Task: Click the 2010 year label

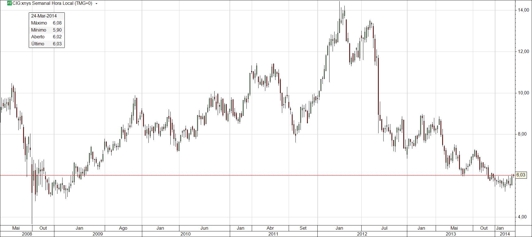Action: pos(186,234)
